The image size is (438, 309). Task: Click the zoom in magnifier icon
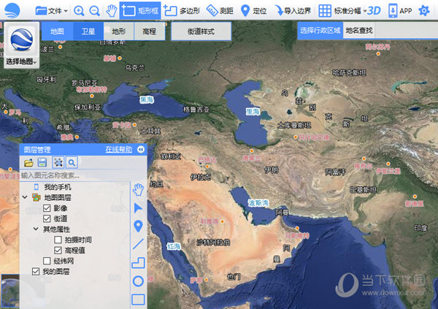pyautogui.click(x=79, y=11)
